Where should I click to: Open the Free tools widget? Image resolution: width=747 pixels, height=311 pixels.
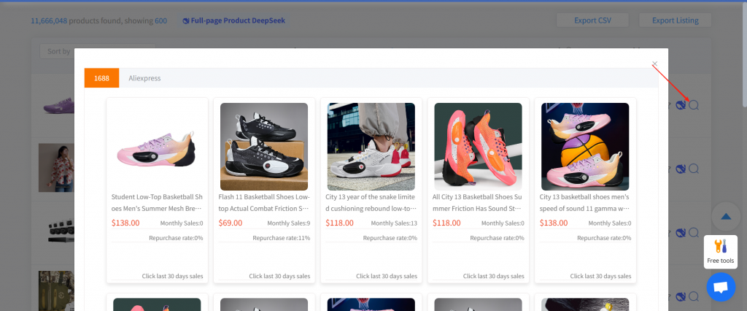pos(720,252)
